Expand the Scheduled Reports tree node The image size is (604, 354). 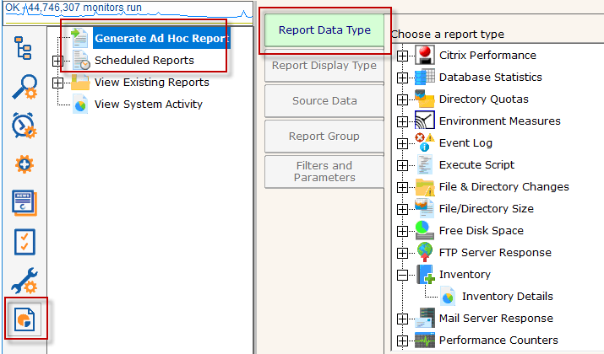[x=57, y=61]
